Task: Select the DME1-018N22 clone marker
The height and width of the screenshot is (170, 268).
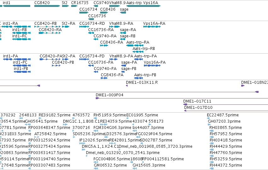Action: click(x=243, y=86)
